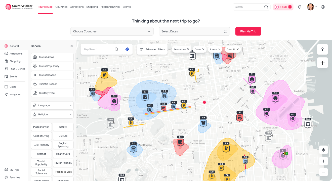This screenshot has width=332, height=181.
Task: Click the locate-me crosshair map button
Action: coord(323,150)
